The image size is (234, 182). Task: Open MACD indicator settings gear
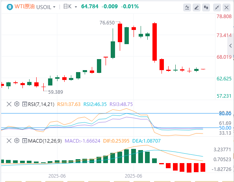[17, 141]
